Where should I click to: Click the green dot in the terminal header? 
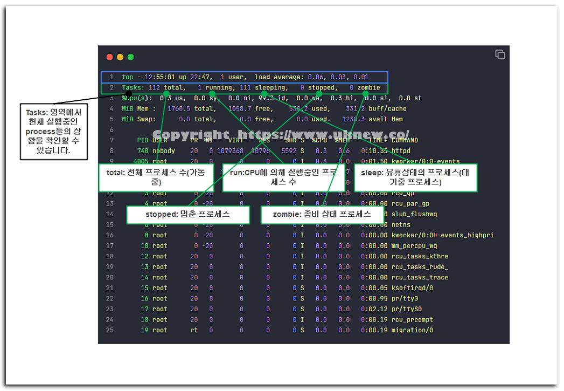pyautogui.click(x=131, y=57)
